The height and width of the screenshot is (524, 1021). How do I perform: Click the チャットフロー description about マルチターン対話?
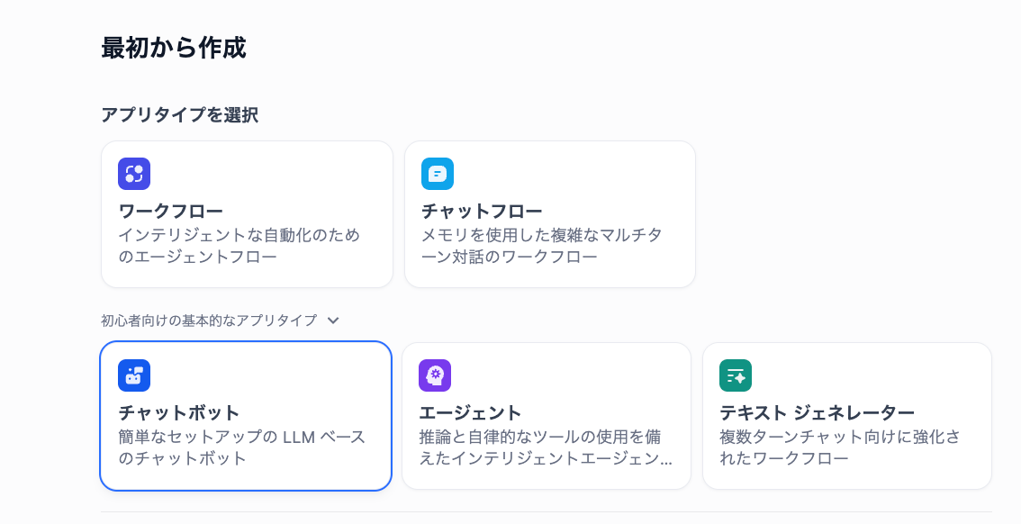point(541,246)
